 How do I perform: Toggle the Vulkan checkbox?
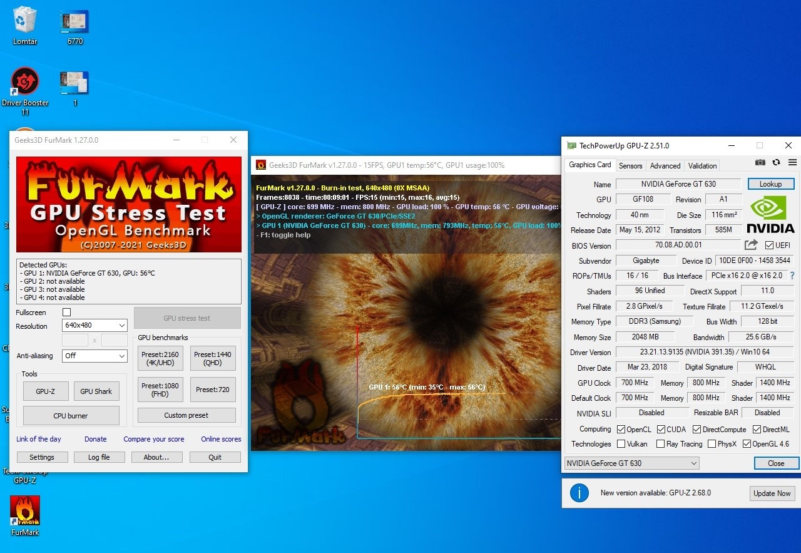tap(621, 443)
